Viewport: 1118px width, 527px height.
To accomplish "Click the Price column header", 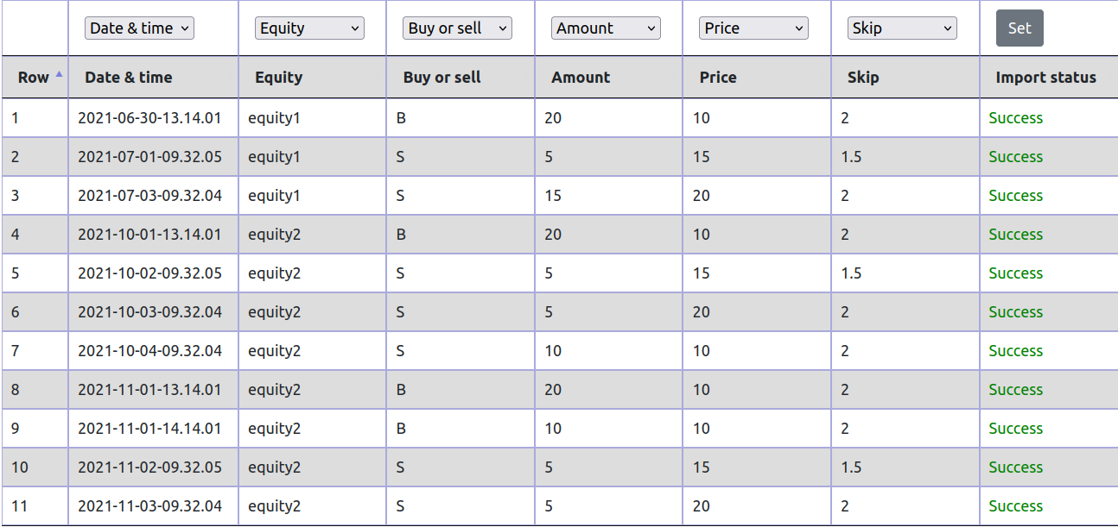I will tap(718, 78).
